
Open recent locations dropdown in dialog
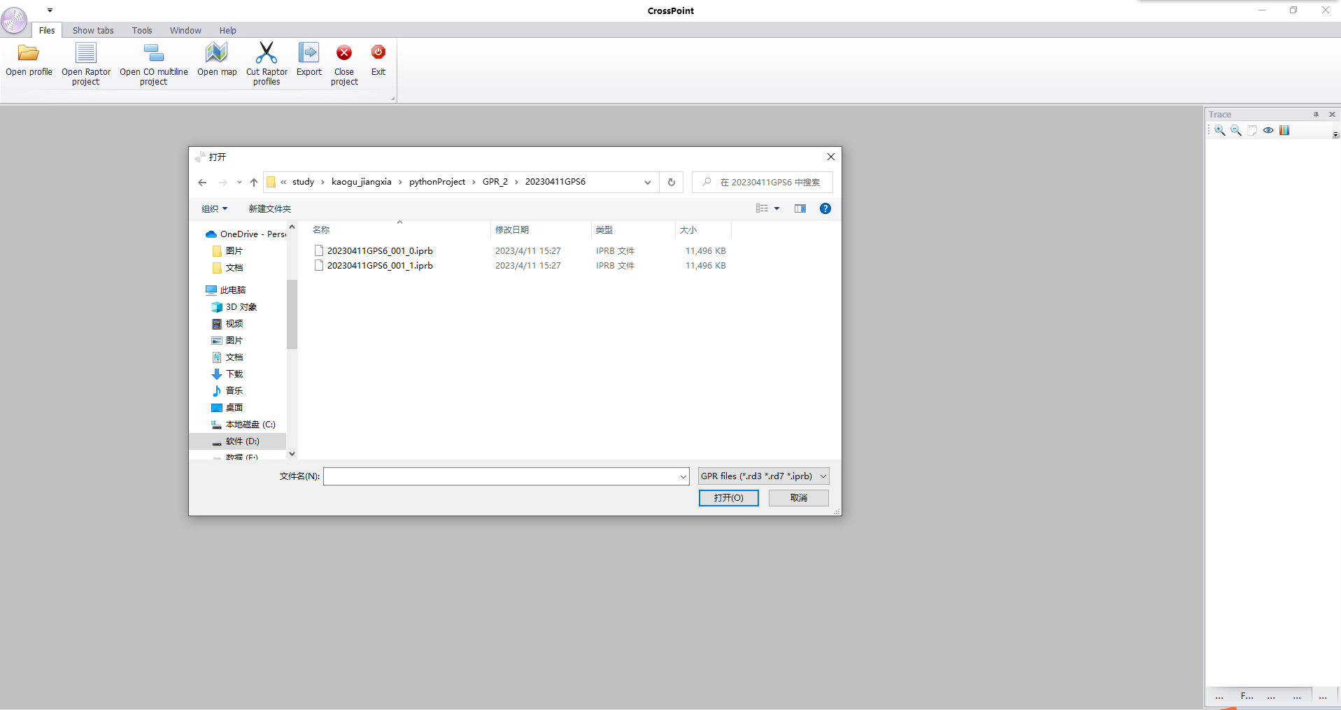(x=239, y=183)
